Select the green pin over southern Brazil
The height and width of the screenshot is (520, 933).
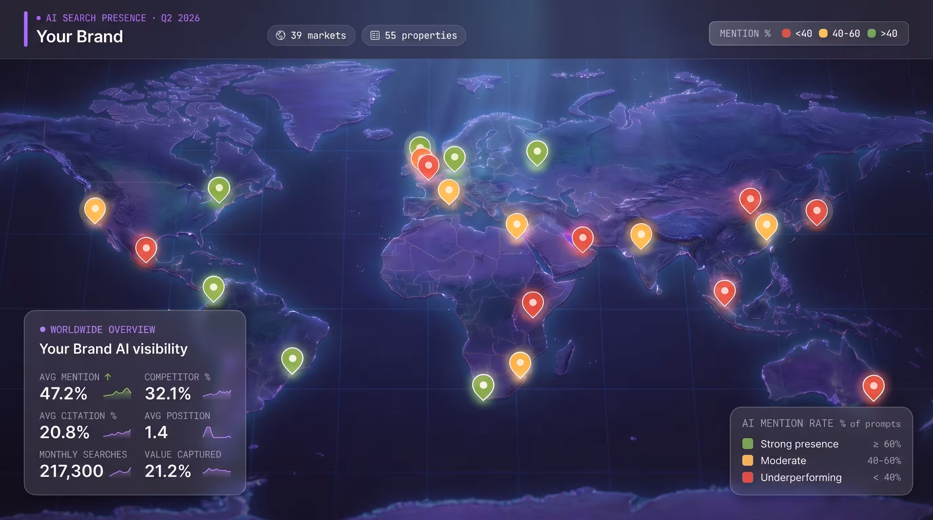pos(292,360)
